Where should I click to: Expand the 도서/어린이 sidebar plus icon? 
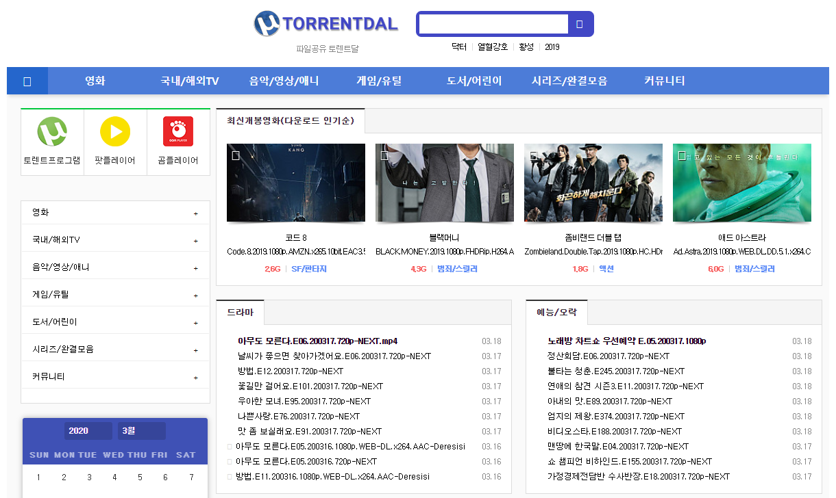point(195,323)
